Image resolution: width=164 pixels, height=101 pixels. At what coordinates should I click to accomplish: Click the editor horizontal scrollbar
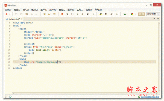click(85, 93)
